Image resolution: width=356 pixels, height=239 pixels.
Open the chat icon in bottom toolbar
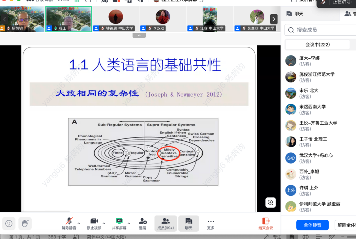[x=189, y=223]
